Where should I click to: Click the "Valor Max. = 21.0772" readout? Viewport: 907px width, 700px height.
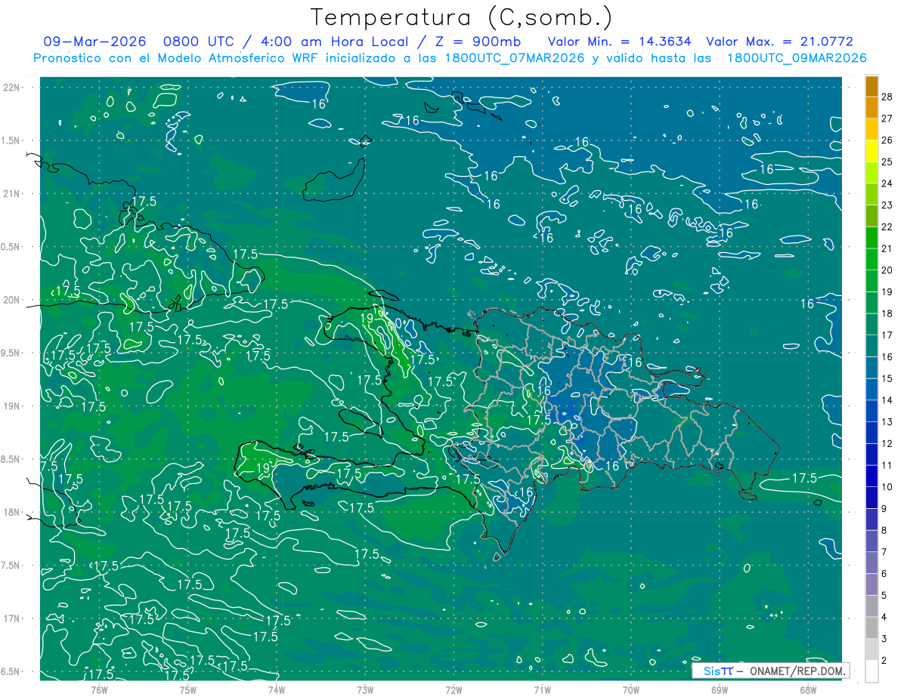[x=780, y=42]
